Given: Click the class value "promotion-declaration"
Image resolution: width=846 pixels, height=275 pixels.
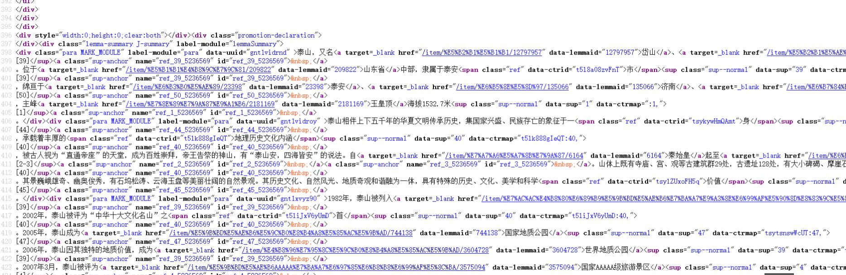Looking at the screenshot, I should coord(276,35).
